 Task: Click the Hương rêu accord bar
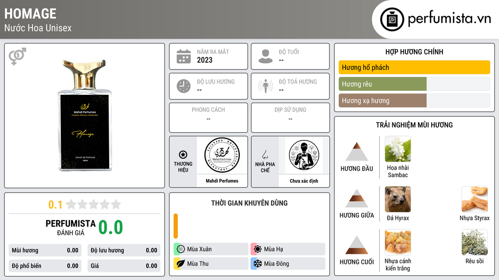(x=414, y=84)
